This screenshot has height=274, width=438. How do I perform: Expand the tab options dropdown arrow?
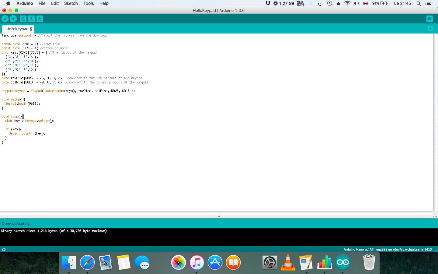[430, 28]
